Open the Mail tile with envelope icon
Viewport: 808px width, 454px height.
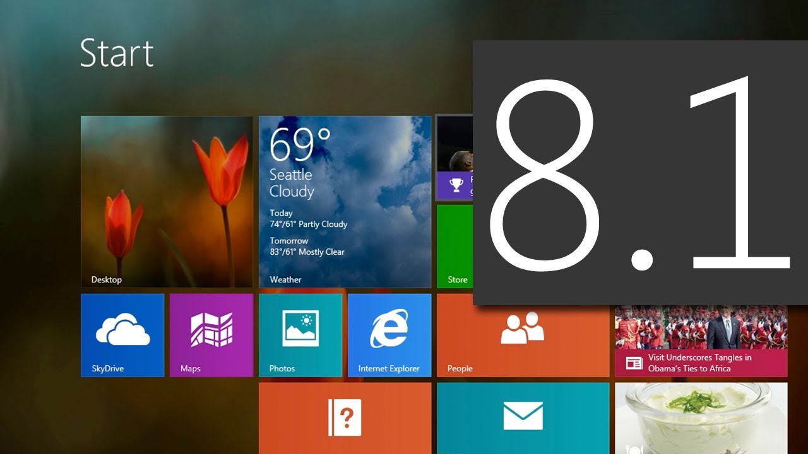pos(523,418)
